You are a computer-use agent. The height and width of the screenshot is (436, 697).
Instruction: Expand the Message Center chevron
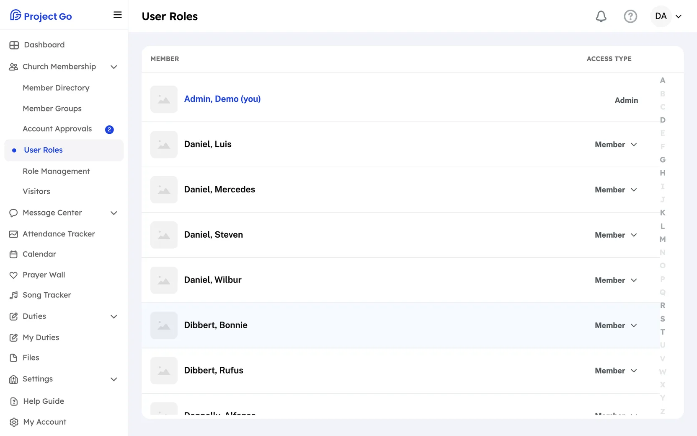coord(114,213)
